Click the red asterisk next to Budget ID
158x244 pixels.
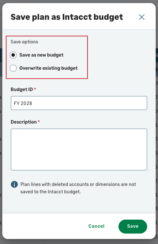click(35, 89)
